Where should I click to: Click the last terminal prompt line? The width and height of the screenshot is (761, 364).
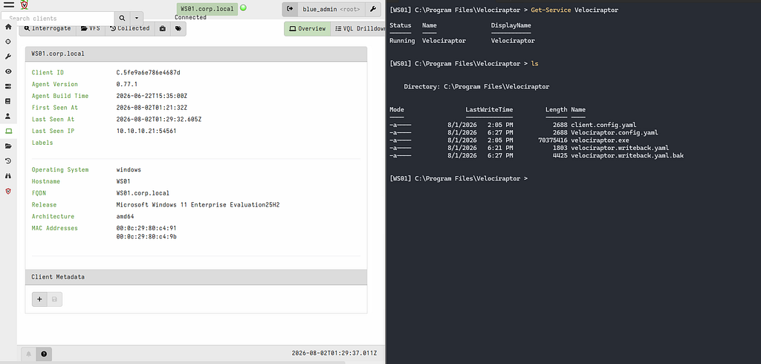coord(458,178)
